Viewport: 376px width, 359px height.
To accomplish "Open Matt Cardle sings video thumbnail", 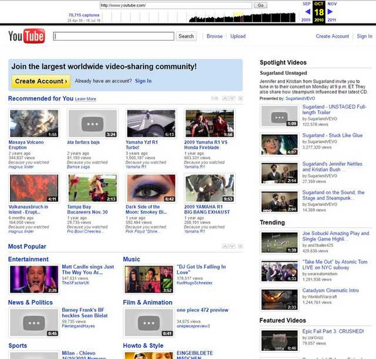I will pos(34,279).
